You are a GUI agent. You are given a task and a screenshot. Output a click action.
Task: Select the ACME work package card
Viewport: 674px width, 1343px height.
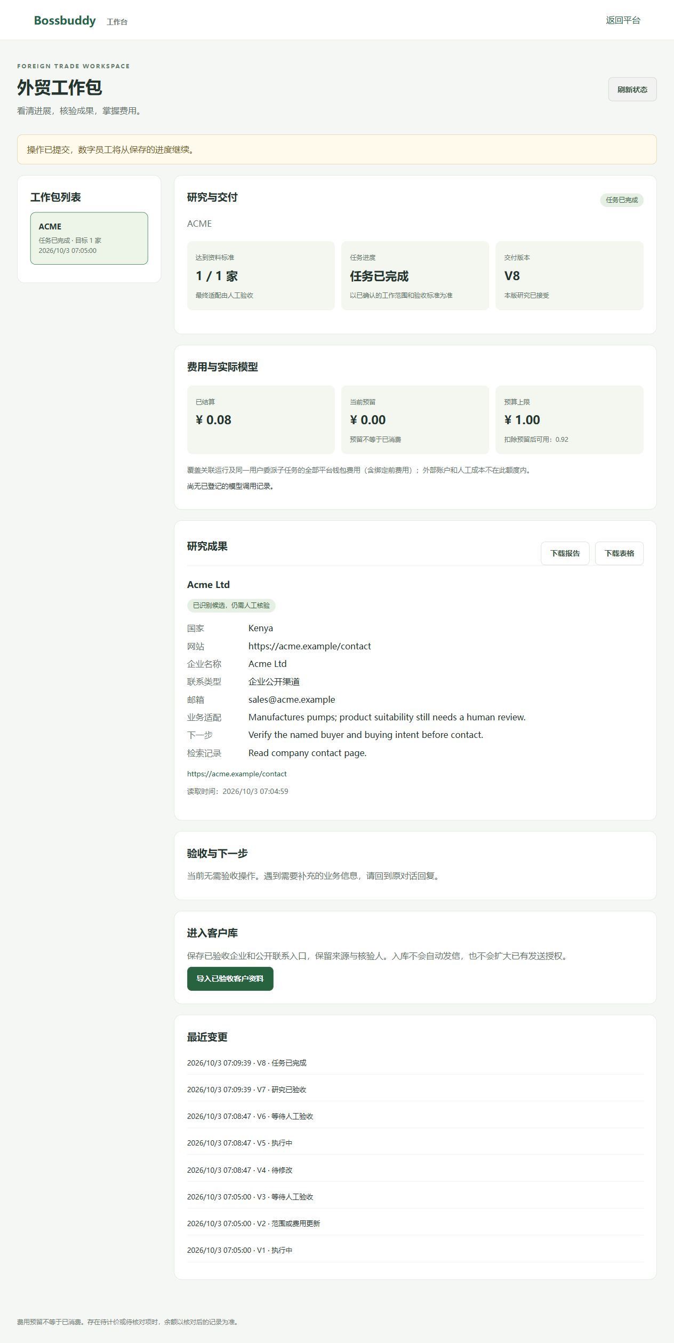click(x=89, y=238)
